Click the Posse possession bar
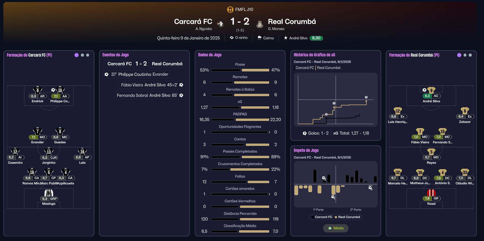This screenshot has height=241, width=484. click(240, 70)
